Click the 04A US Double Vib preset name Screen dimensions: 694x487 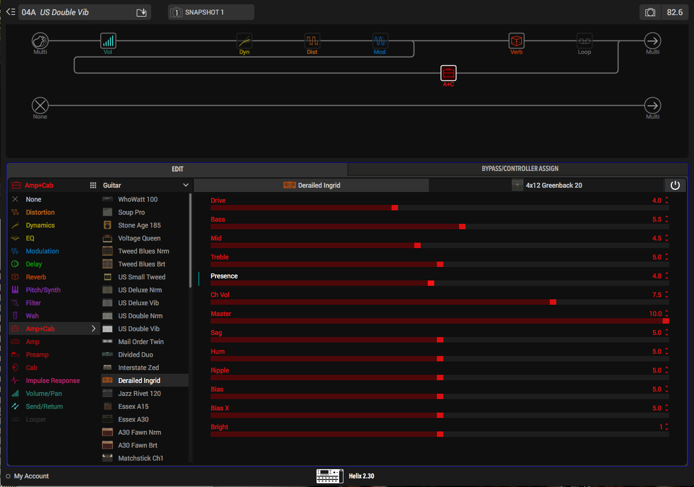tap(55, 12)
